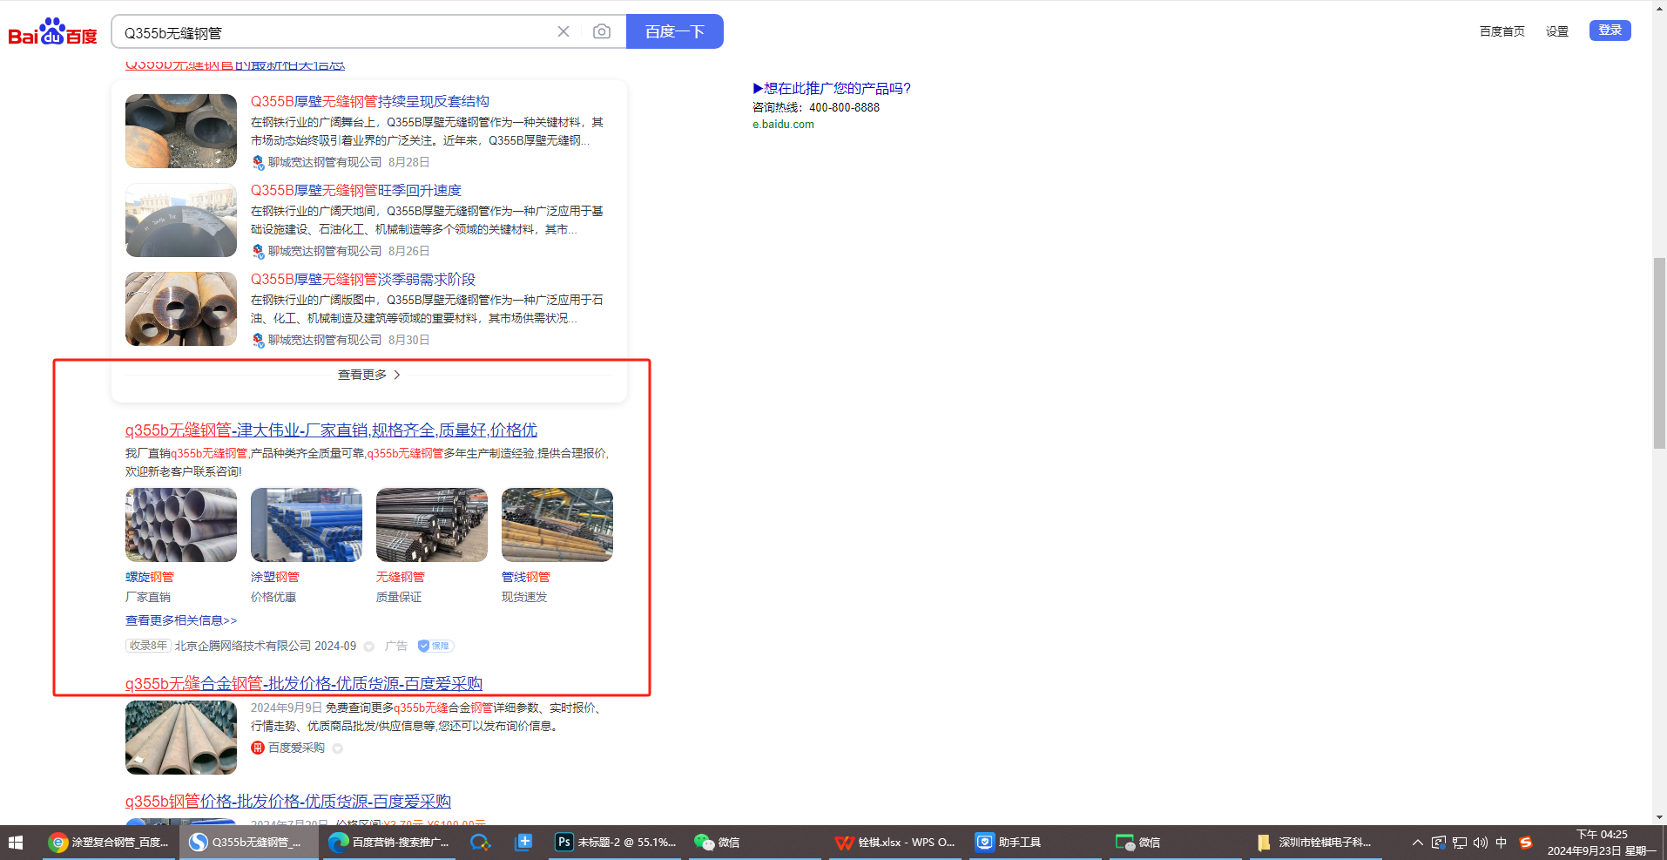
Task: Open WPS Office xlsx file in taskbar
Action: click(895, 843)
